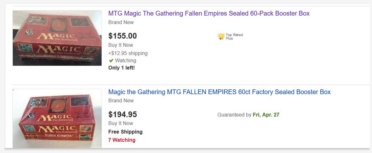Click Buy It Now under the $194.95 price
The image size is (372, 153).
coord(121,123)
